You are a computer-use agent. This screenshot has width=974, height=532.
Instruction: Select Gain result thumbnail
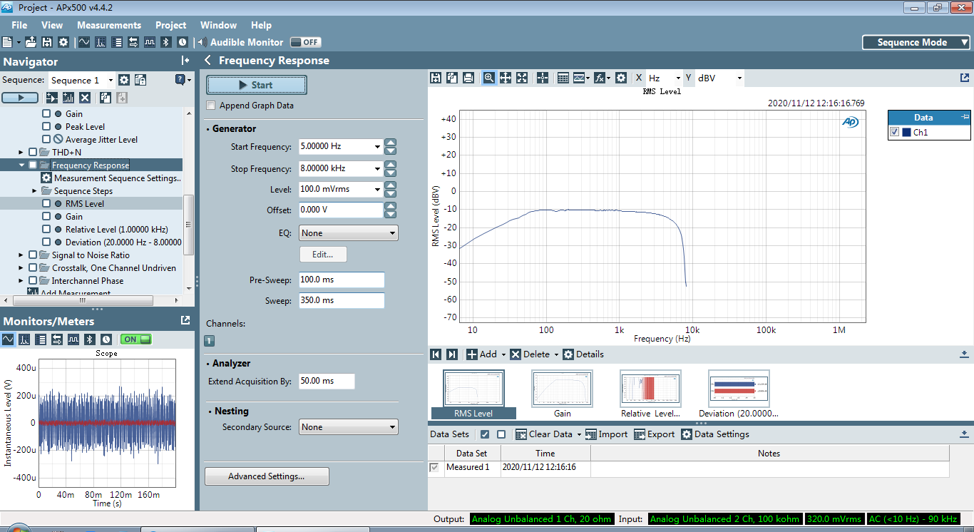pos(562,394)
